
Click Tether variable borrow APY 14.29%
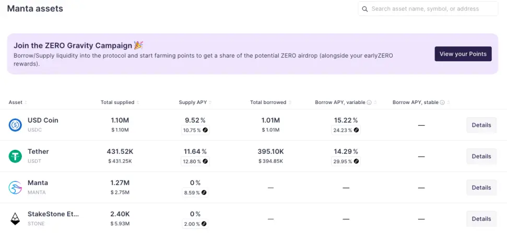346,151
